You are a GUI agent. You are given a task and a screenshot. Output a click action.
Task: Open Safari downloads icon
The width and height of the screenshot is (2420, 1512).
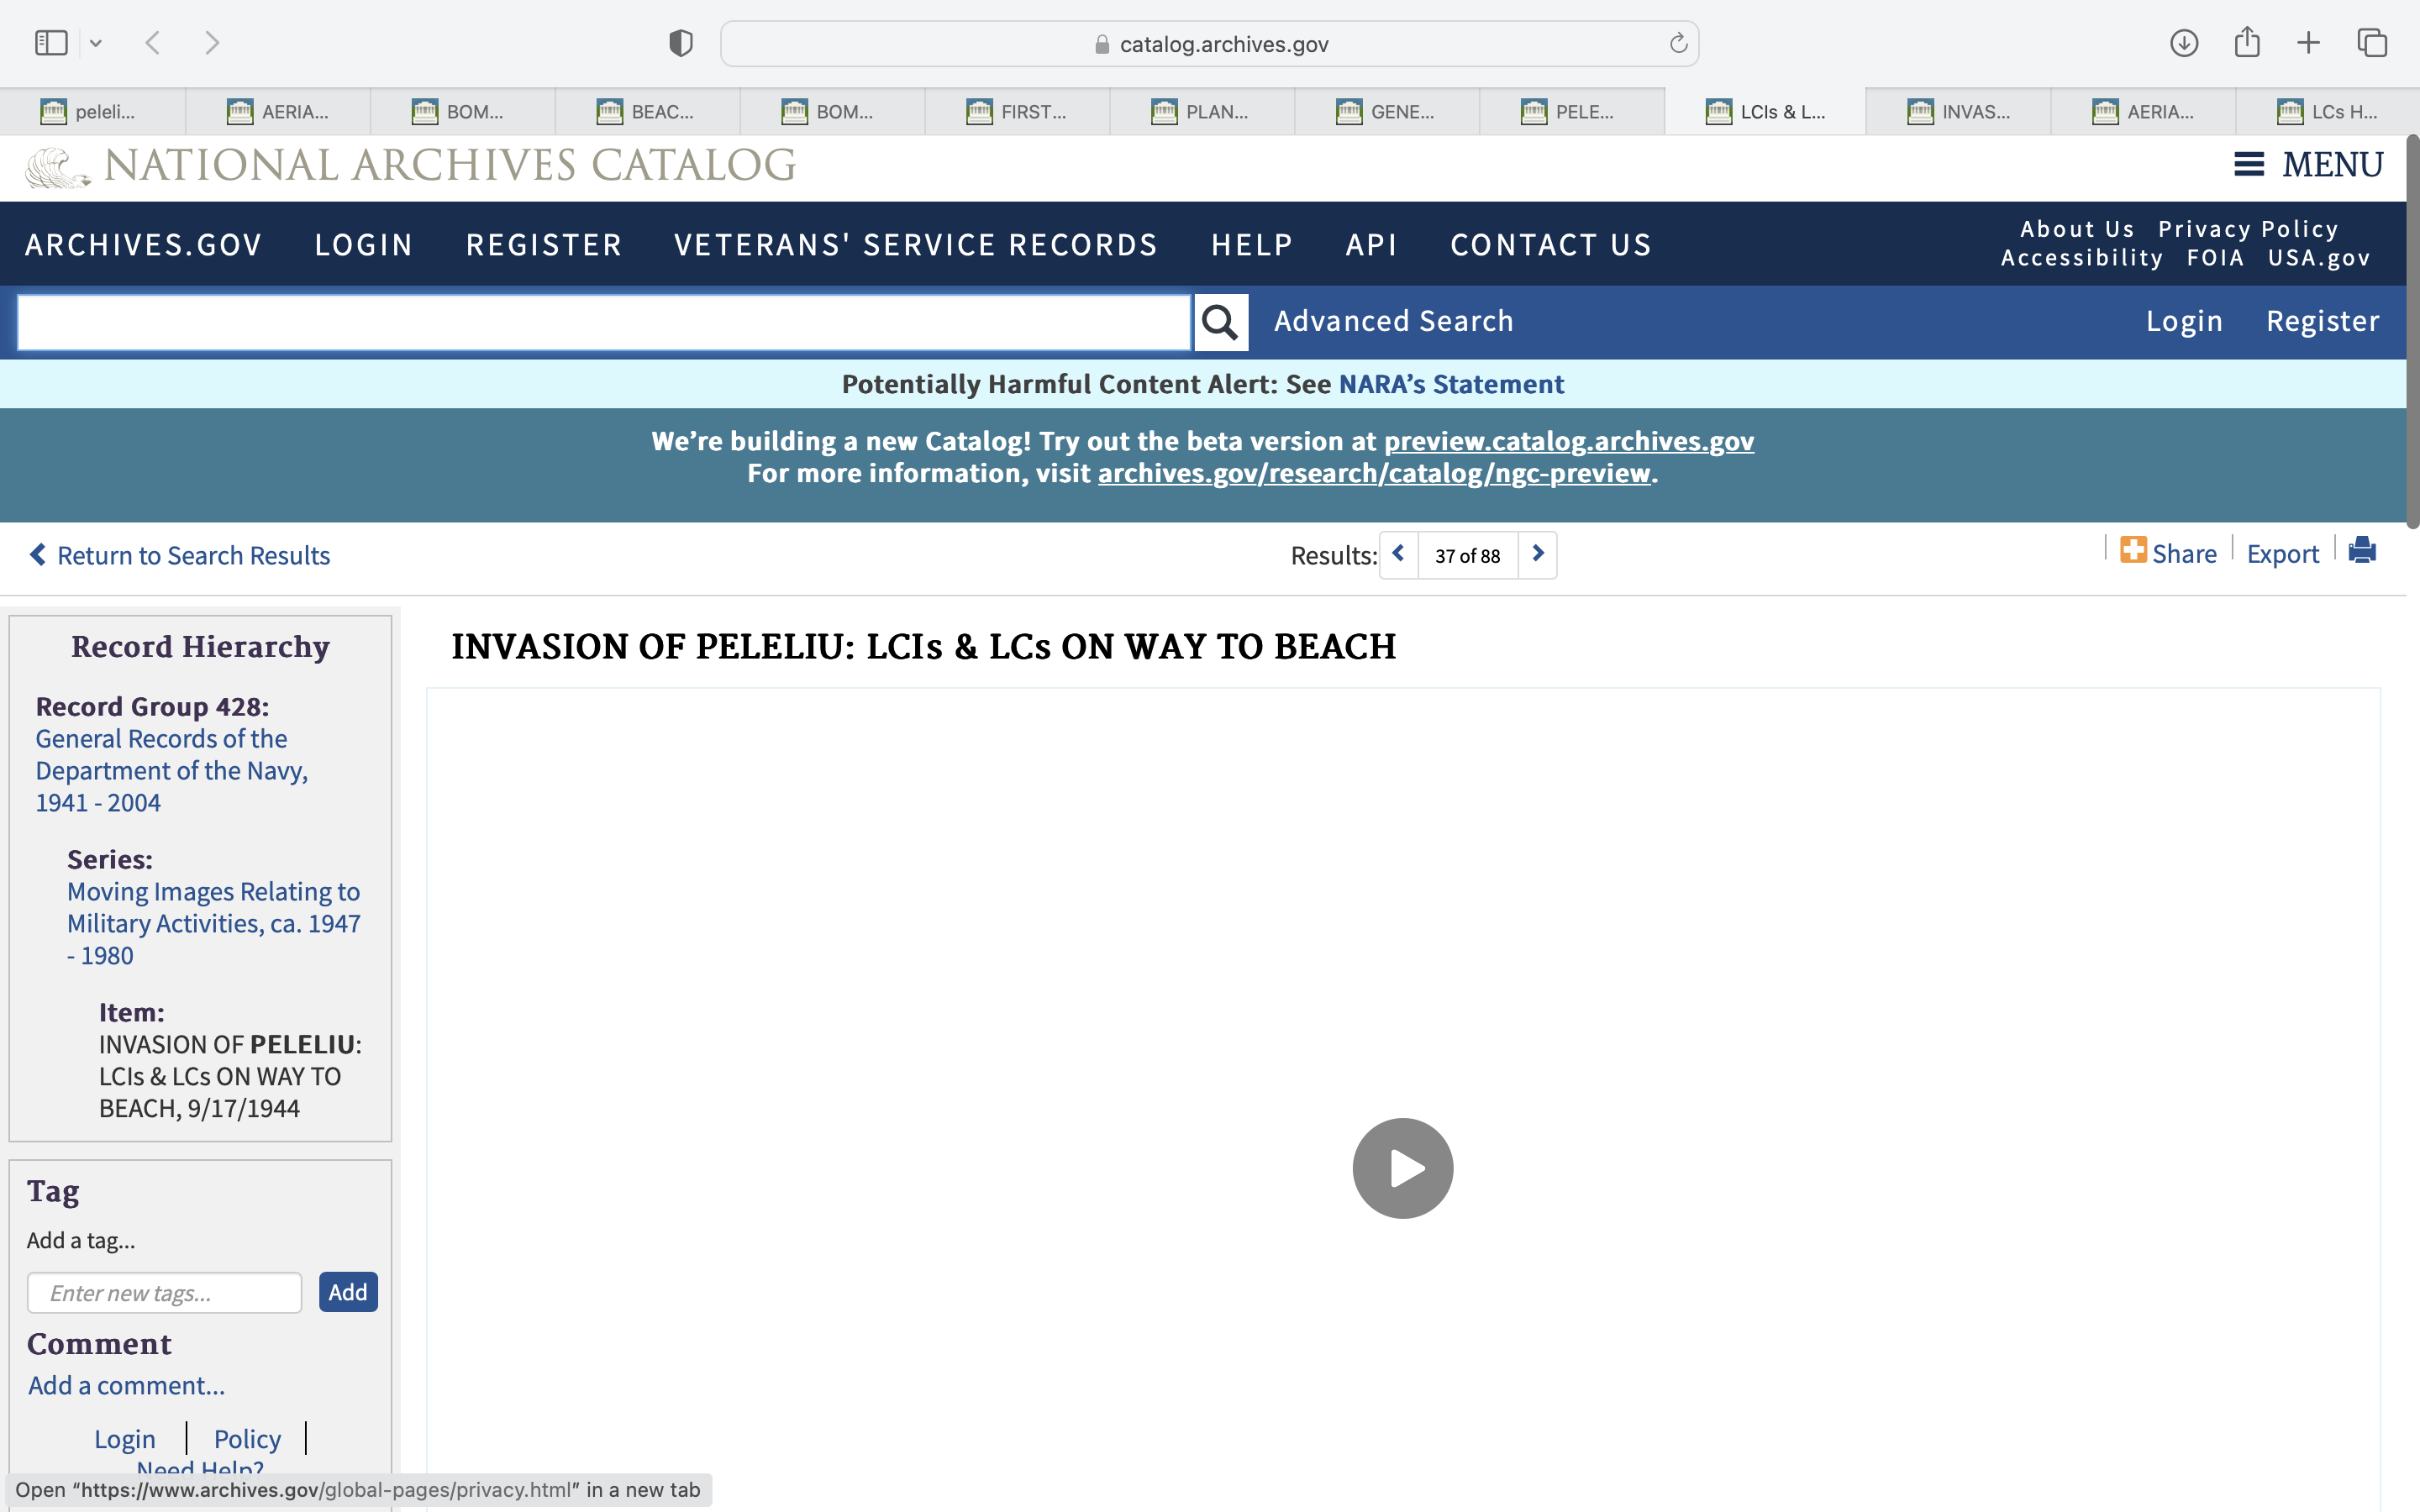2183,43
